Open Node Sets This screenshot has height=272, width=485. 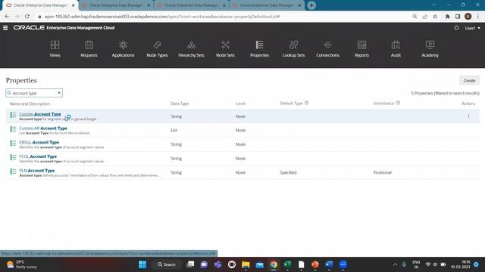(x=225, y=48)
